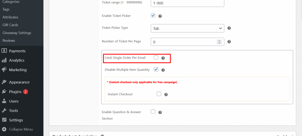Click help icon for Disable Multiple Item Quantity
The width and height of the screenshot is (302, 136).
click(x=163, y=70)
